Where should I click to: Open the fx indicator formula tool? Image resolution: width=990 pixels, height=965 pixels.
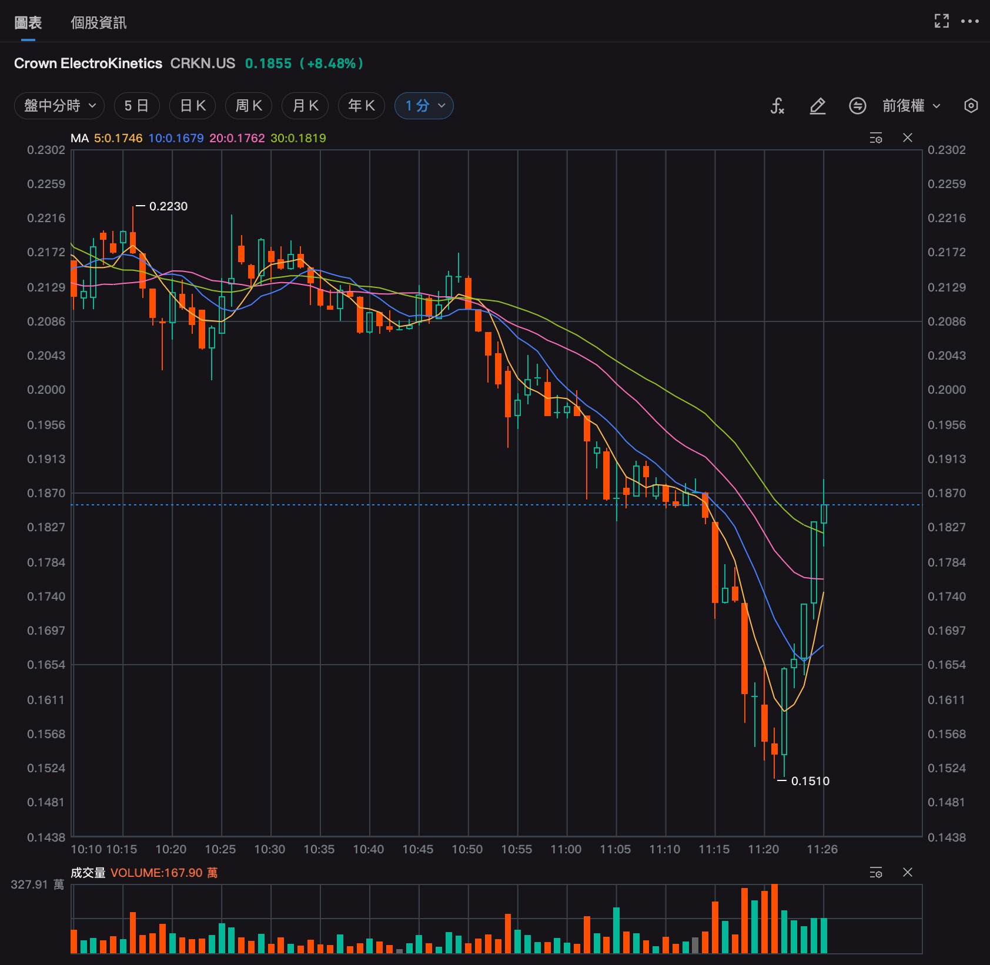(x=777, y=106)
